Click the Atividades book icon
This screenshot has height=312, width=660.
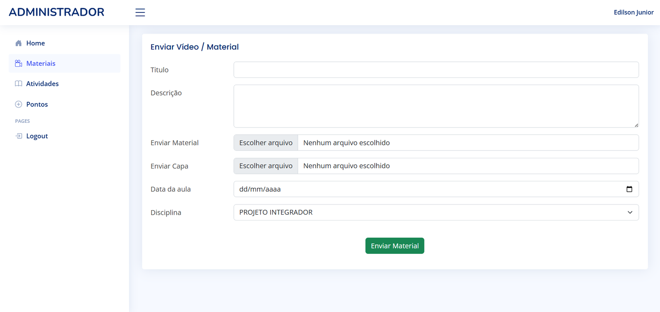pos(19,84)
